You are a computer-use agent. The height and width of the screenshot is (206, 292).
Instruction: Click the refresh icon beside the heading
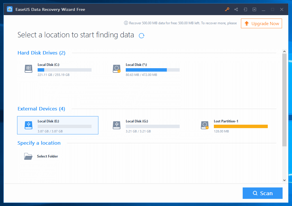click(141, 36)
